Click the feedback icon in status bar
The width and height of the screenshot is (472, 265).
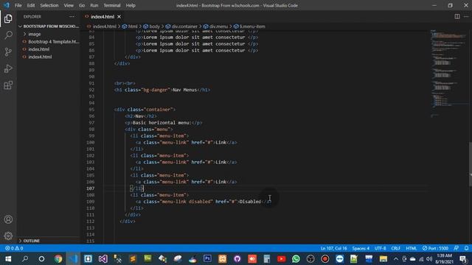(x=457, y=248)
